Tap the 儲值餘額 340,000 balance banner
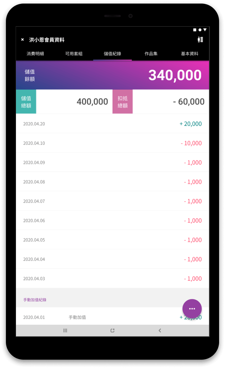This screenshot has width=225, height=368. tap(112, 75)
